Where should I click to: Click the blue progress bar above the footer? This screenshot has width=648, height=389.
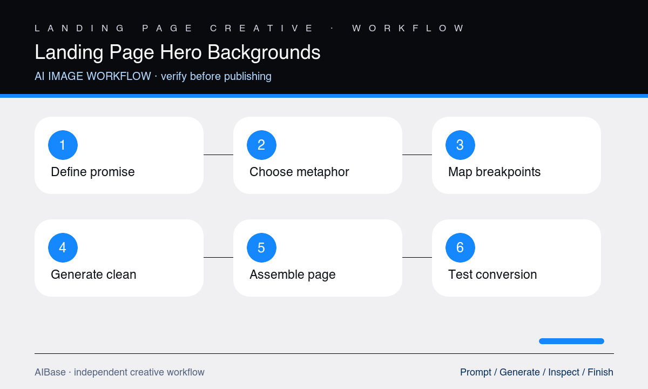(571, 341)
